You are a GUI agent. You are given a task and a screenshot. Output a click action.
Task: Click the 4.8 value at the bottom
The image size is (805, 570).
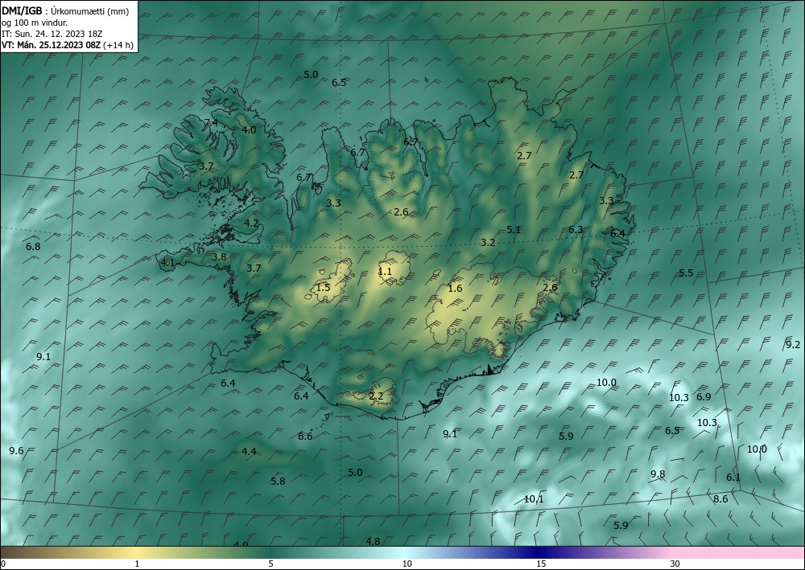pos(373,541)
